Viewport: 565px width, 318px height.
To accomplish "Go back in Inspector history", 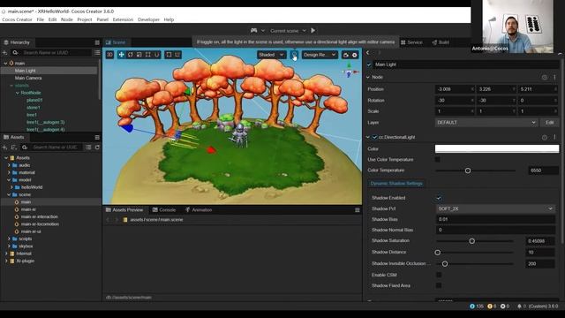I will click(x=368, y=53).
